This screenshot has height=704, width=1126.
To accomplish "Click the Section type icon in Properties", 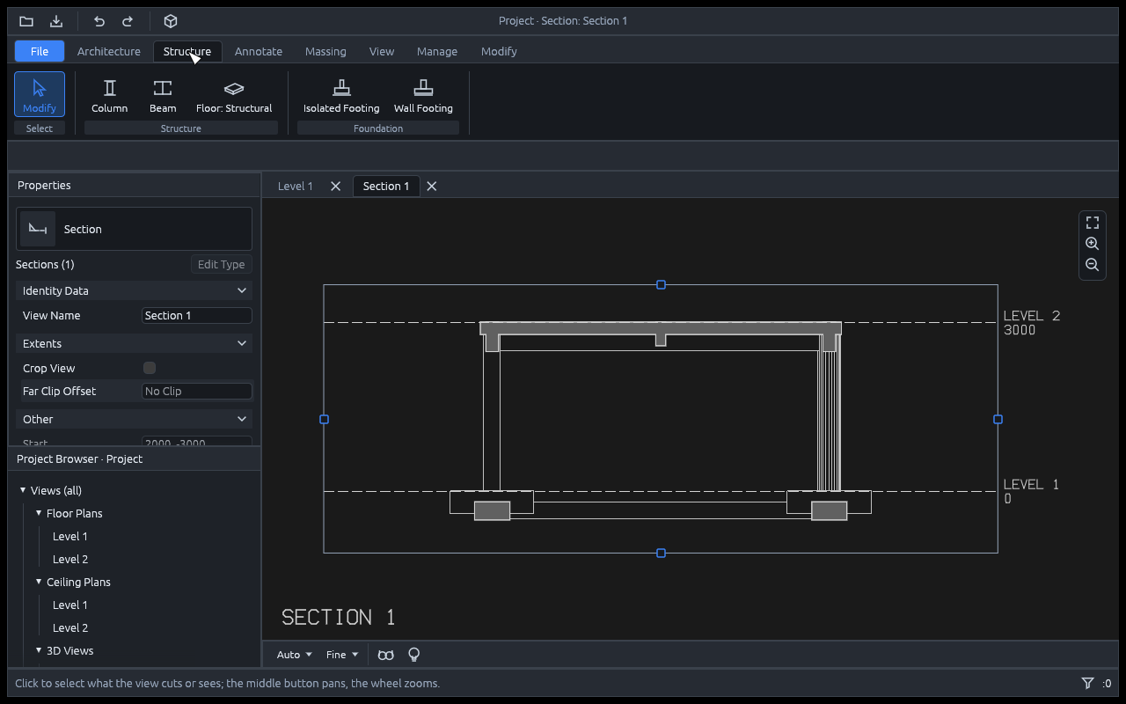I will click(38, 229).
